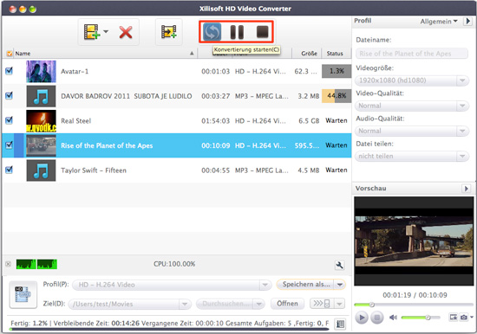Image resolution: width=477 pixels, height=334 pixels.
Task: Open the log icon in status bar
Action: click(x=341, y=324)
